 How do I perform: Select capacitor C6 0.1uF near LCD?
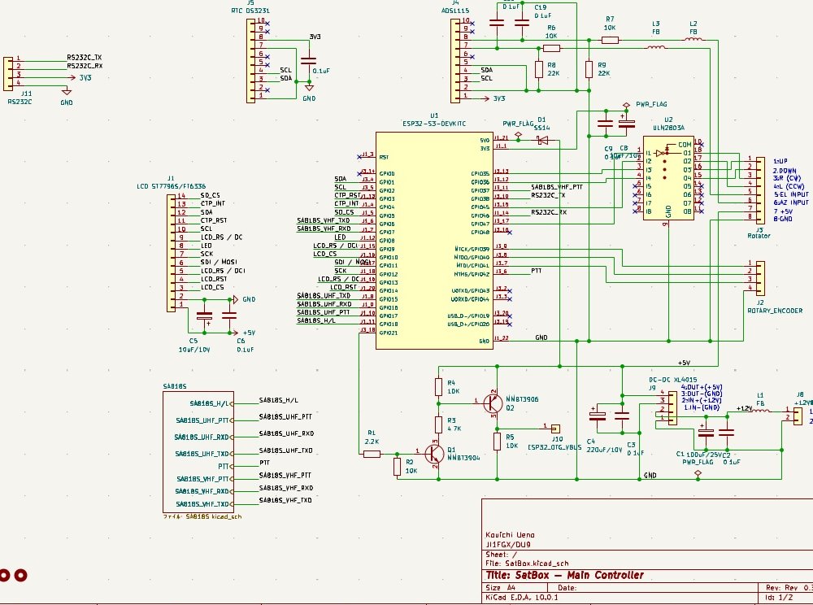click(229, 316)
